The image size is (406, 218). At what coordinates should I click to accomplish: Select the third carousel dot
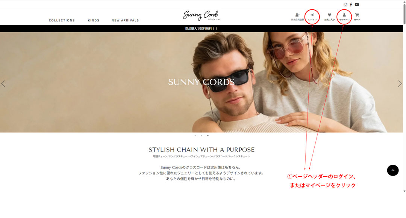[208, 135]
